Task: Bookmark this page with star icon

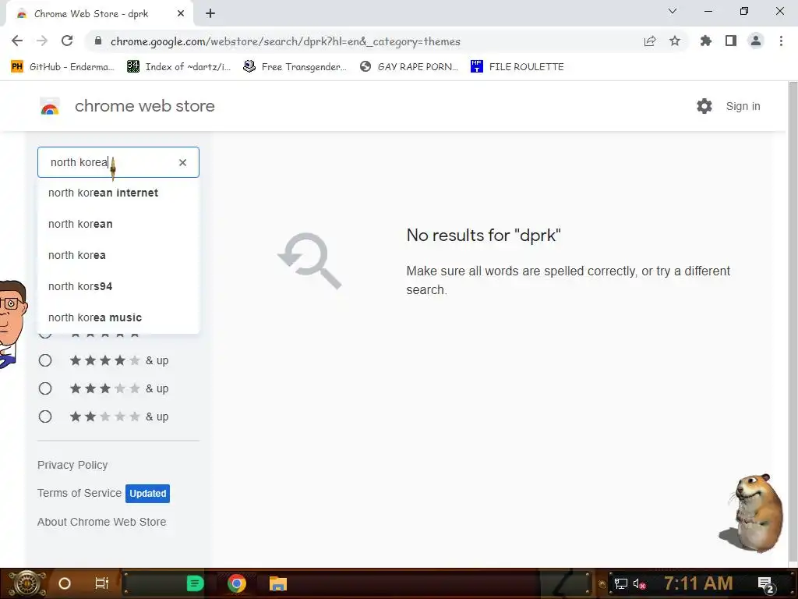Action: pos(675,41)
